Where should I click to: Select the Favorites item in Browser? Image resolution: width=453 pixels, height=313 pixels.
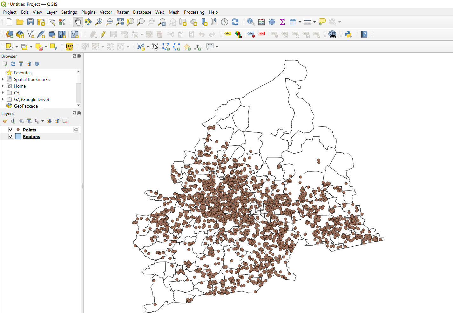(x=23, y=73)
